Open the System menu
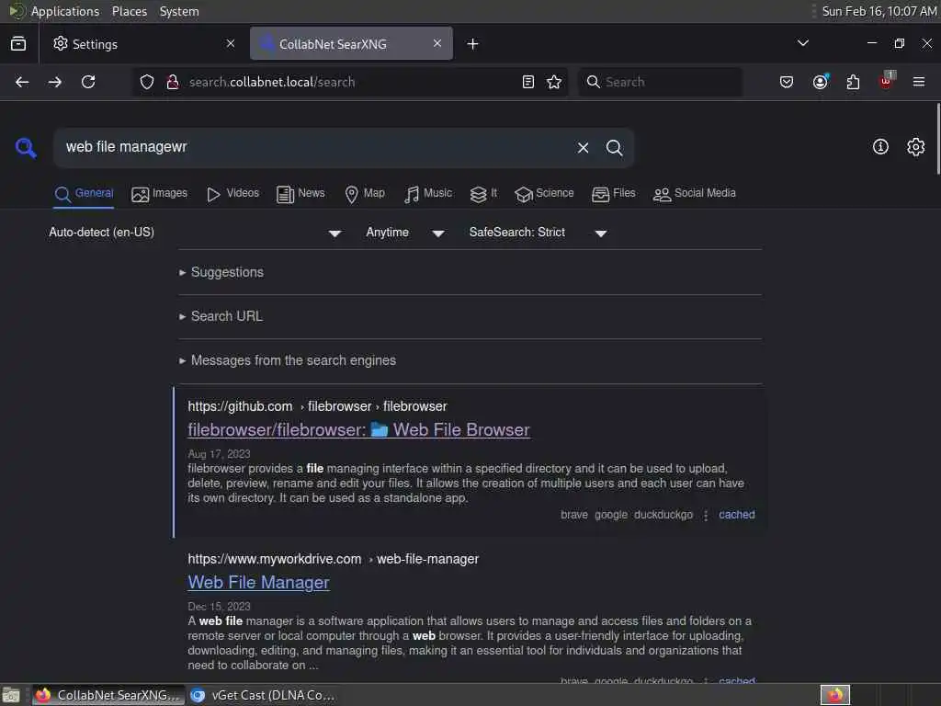This screenshot has width=941, height=706. 179,11
